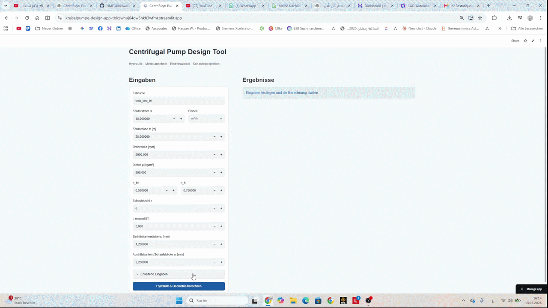Increase Austrittskanten-/Schaufeldicke with plus button
The height and width of the screenshot is (308, 548).
221,262
